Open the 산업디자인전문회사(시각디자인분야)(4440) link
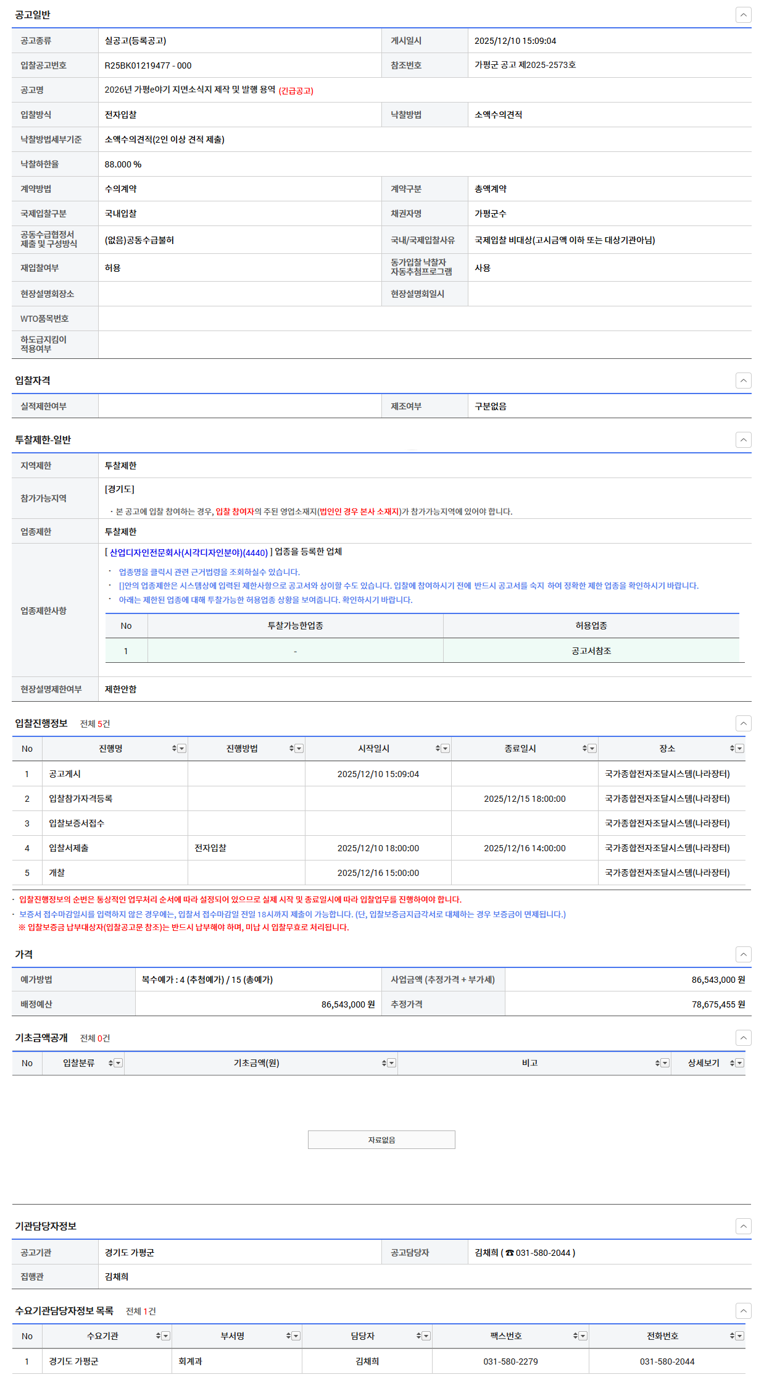Screen dimensions: 764x1393 (188, 553)
